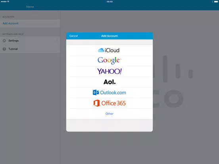The width and height of the screenshot is (219, 164).
Task: Click the Settings row chevron
Action: click(x=57, y=41)
